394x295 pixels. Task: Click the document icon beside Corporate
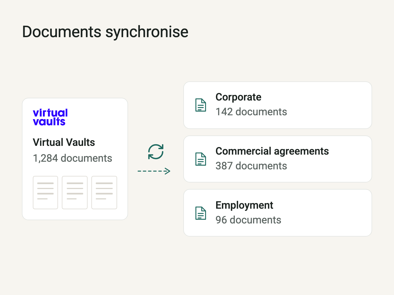(201, 105)
